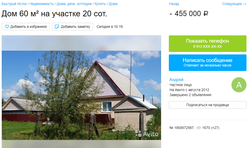This screenshot has width=250, height=148.
Task: Go to Дома, дачи, коттеджи category
Action: [x=74, y=4]
